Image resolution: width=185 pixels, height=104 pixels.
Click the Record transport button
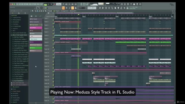54,4
